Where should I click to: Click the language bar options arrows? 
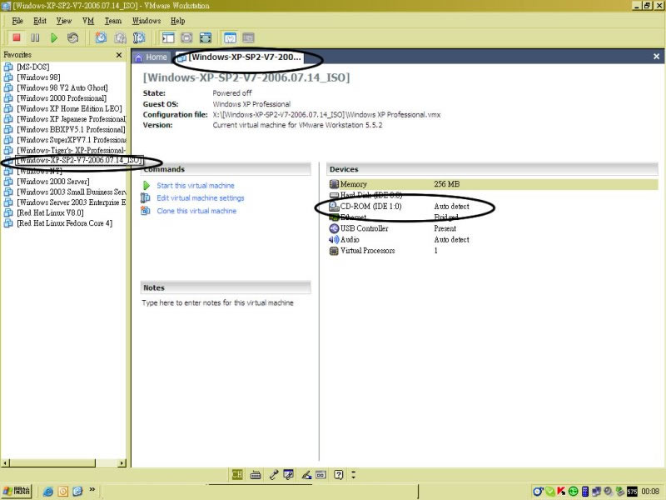353,474
